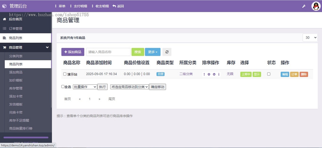The height and width of the screenshot is (148, 322).
Task: Open 库存管理 submenu item
Action: point(16,88)
